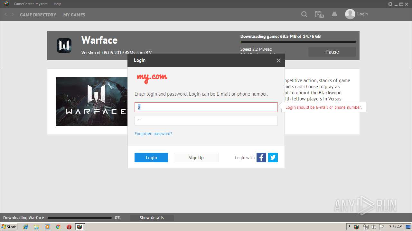Click the Sign Up button
Image resolution: width=412 pixels, height=231 pixels.
(196, 158)
